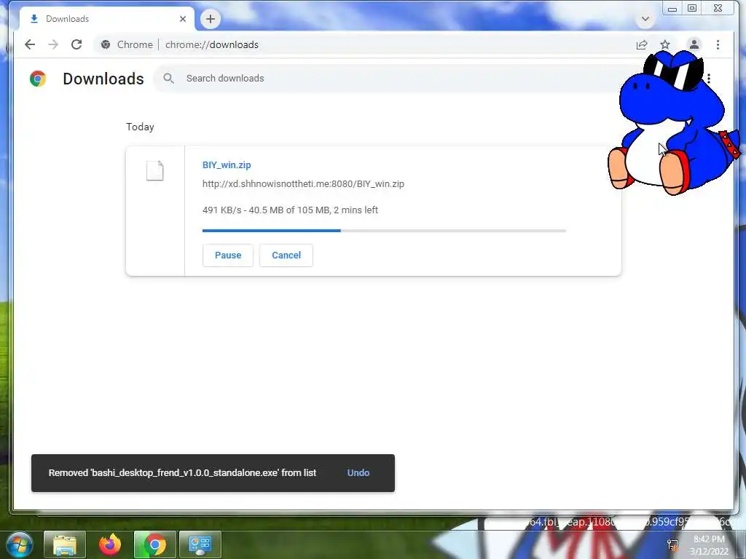Screen dimensions: 746x559
Task: Click the search magnifier icon
Action: pyautogui.click(x=168, y=79)
